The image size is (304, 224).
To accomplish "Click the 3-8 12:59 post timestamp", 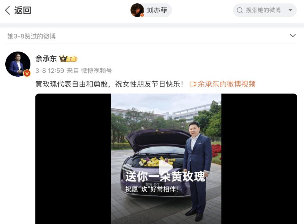I will point(50,71).
